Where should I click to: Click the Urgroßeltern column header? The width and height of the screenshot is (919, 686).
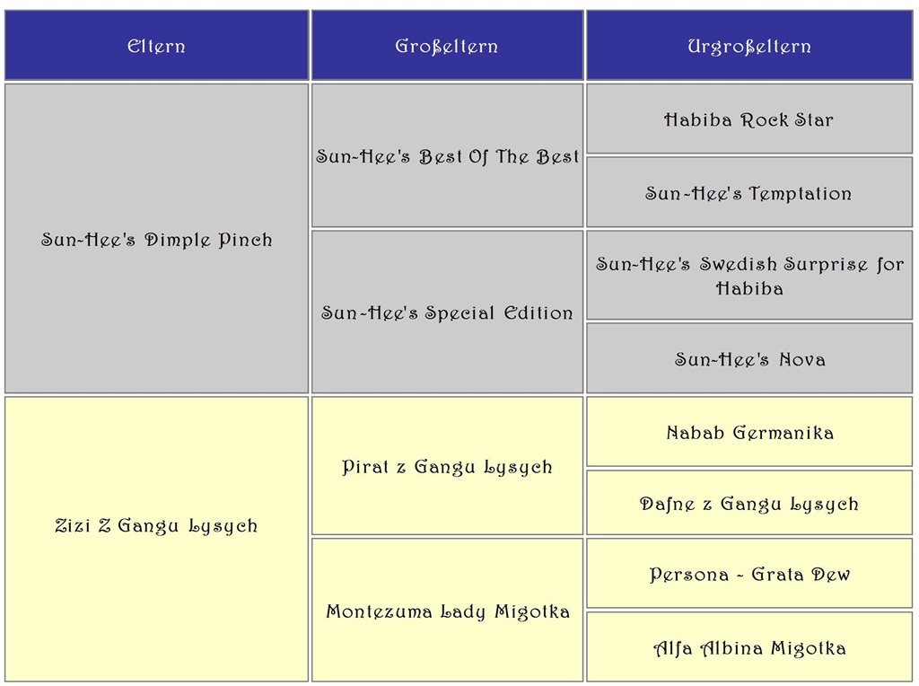(x=748, y=47)
